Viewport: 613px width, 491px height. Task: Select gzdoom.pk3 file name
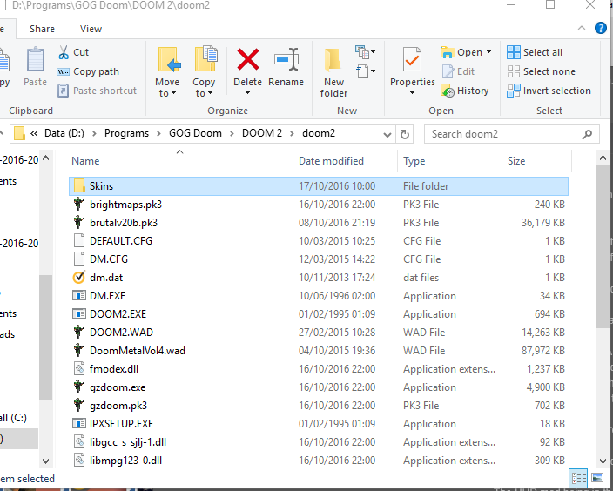coord(118,406)
